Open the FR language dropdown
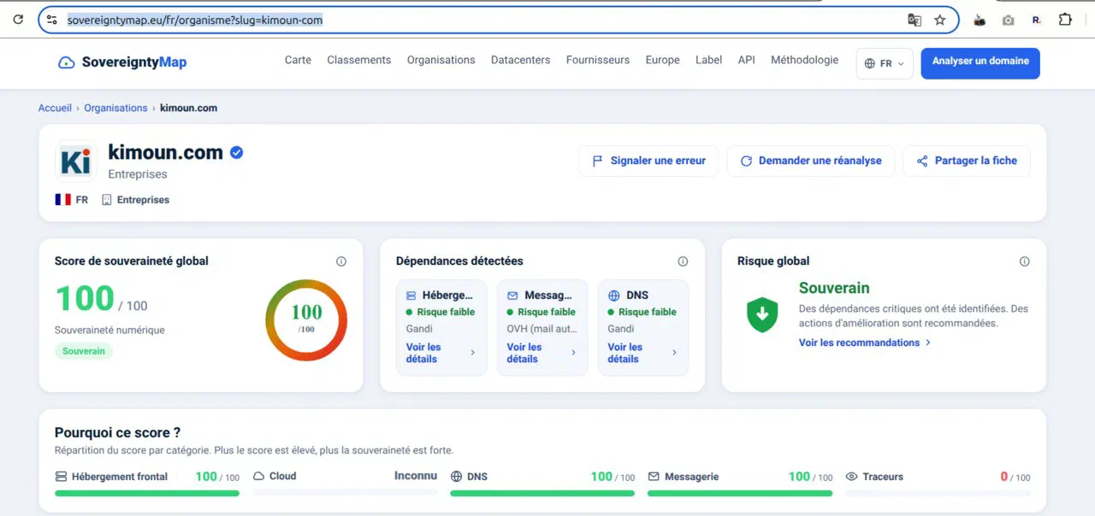 [x=885, y=63]
